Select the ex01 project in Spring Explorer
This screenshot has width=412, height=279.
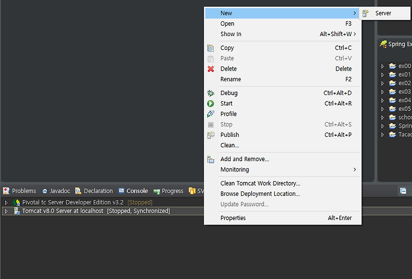405,74
